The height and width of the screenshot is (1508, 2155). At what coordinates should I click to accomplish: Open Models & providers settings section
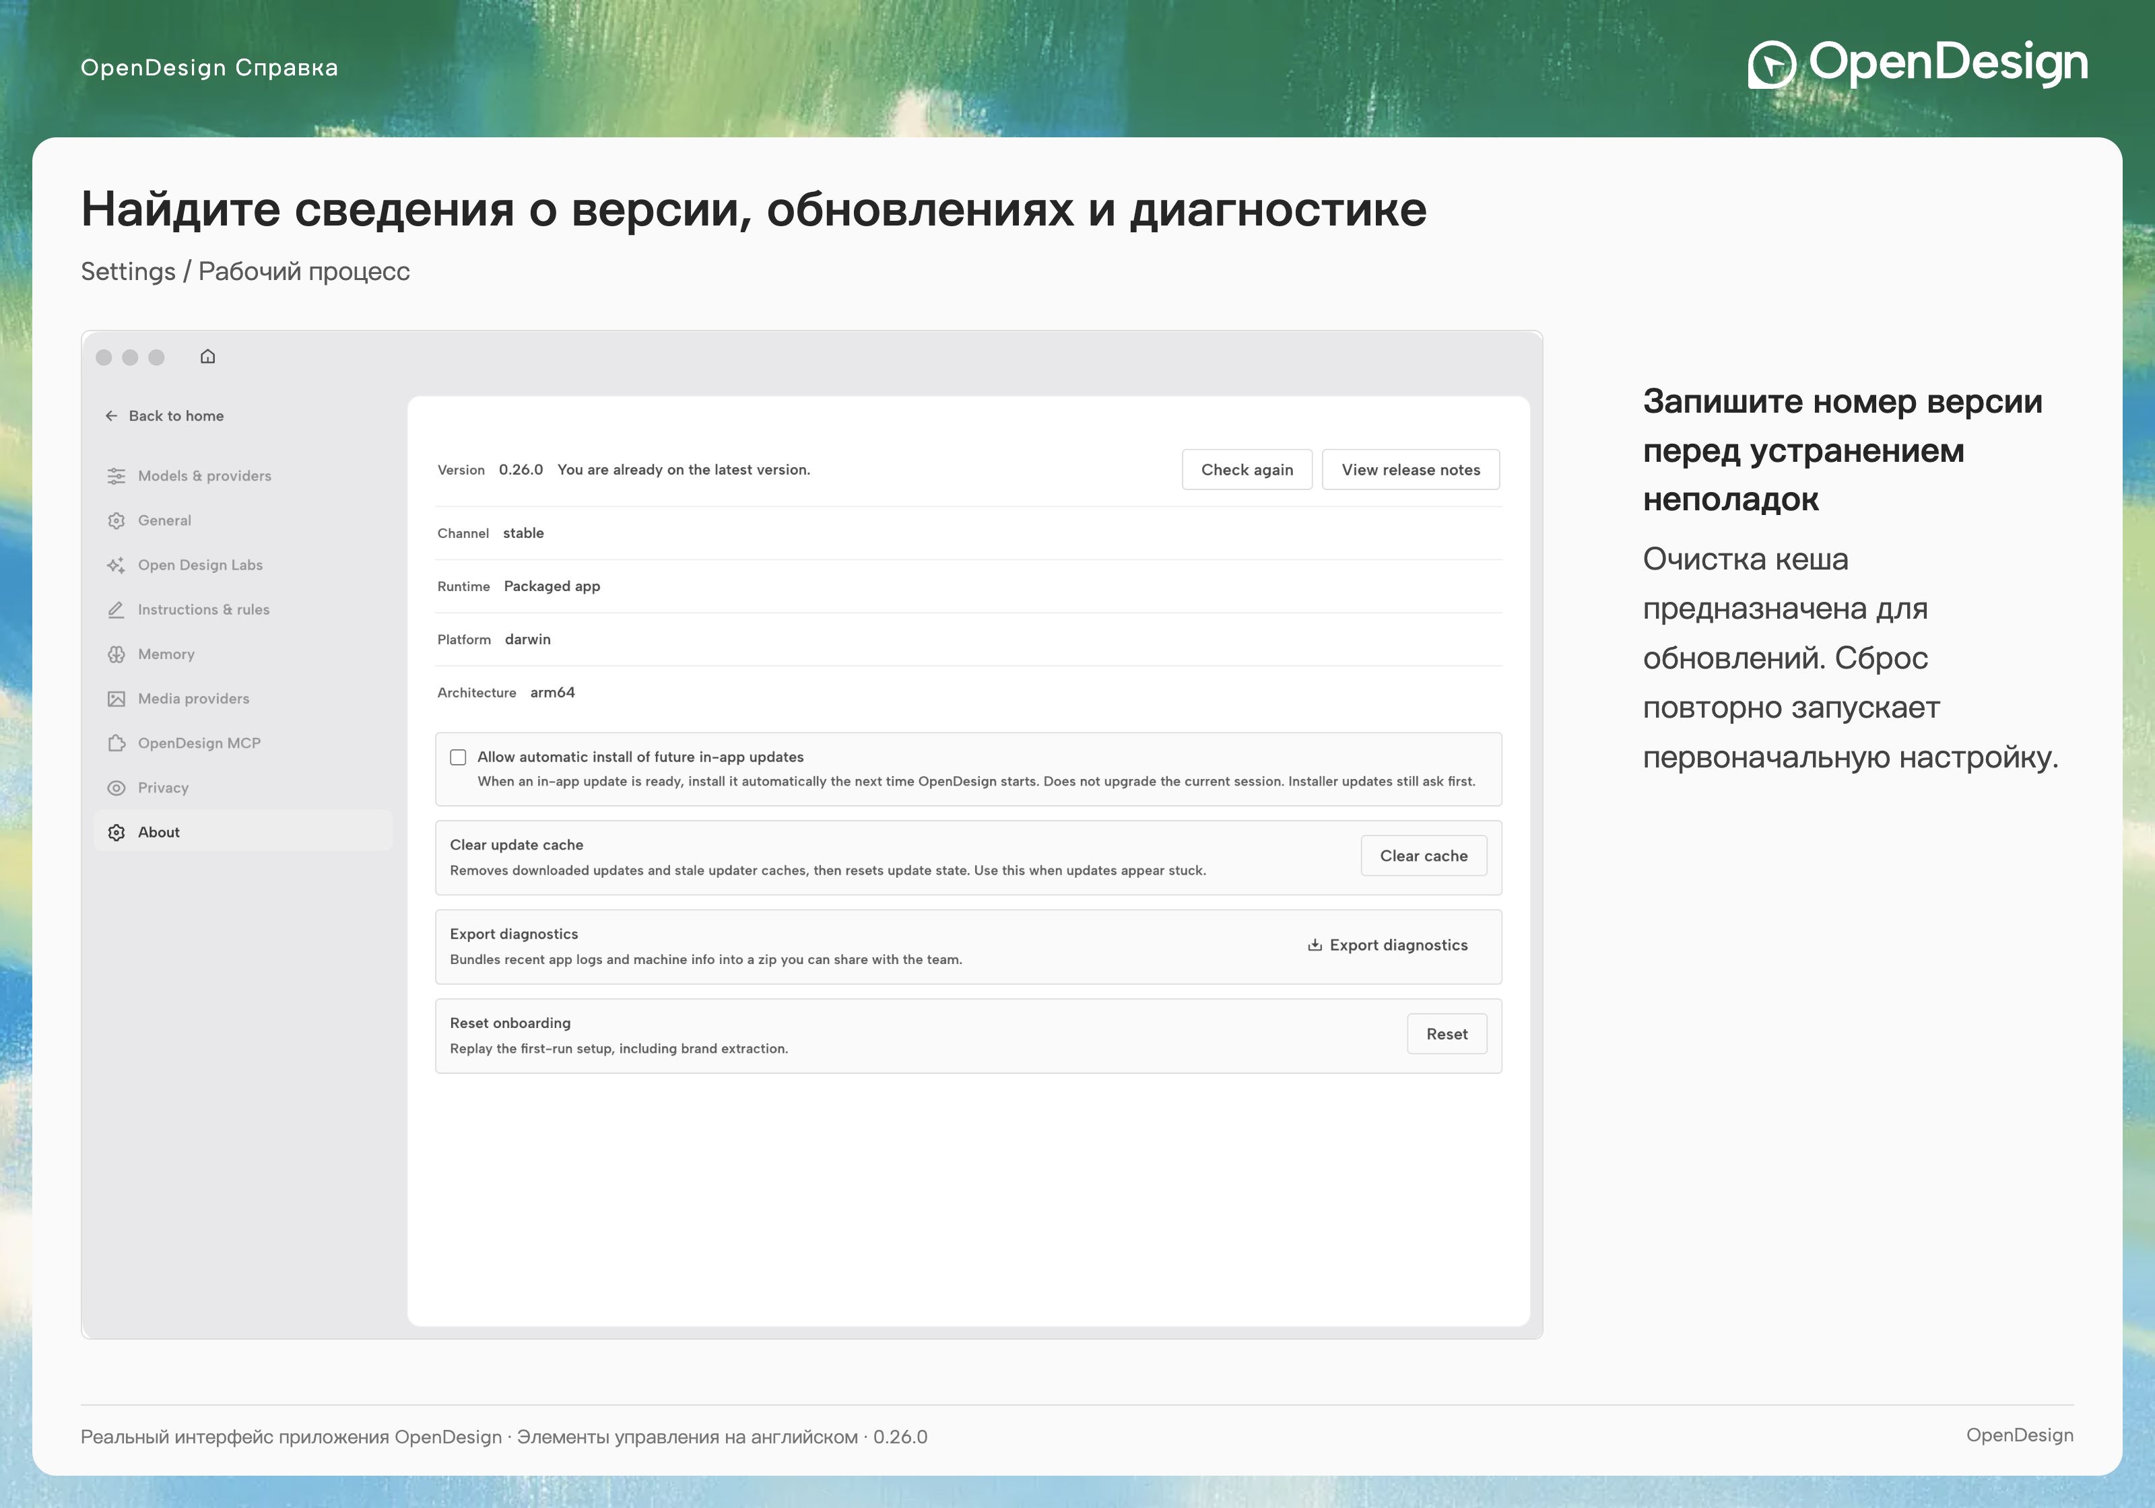point(243,476)
